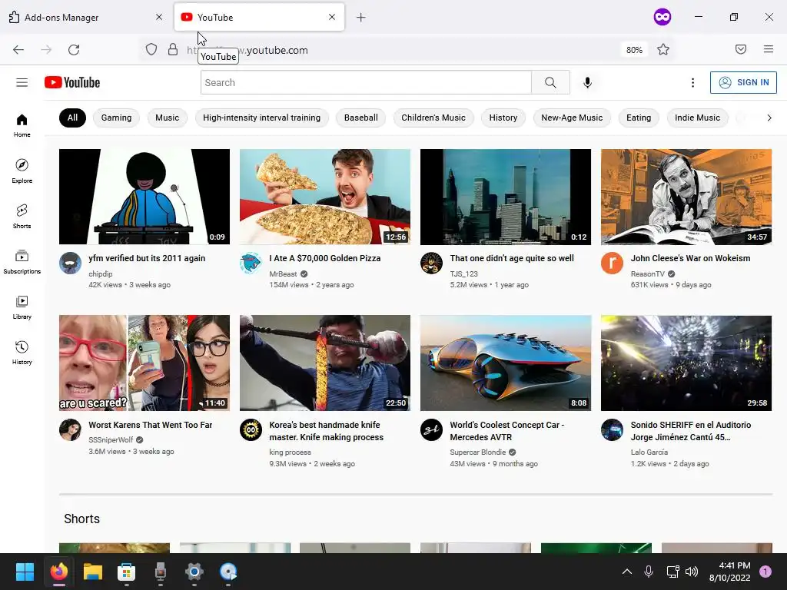The width and height of the screenshot is (787, 590).
Task: Open the king process channel avatar
Action: tap(251, 429)
